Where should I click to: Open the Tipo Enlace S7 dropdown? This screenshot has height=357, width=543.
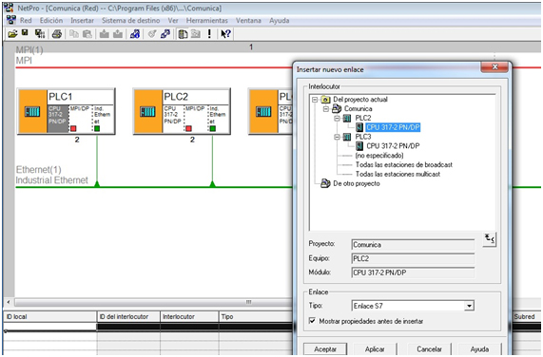[x=469, y=306]
